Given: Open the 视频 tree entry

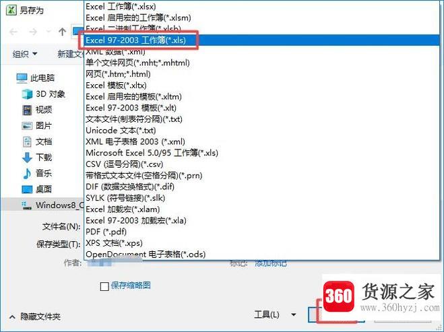Looking at the screenshot, I should pyautogui.click(x=44, y=110).
